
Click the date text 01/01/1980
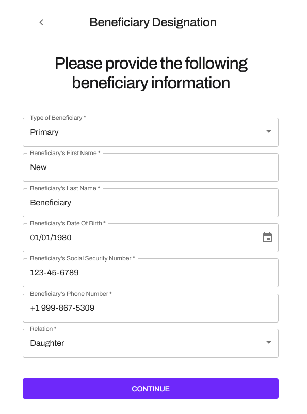[51, 238]
